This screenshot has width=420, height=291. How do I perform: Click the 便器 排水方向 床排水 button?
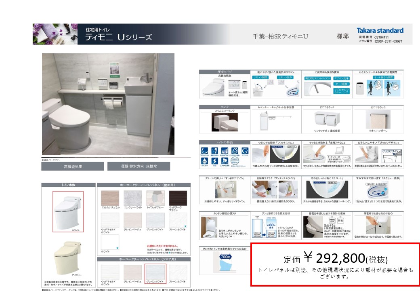click(x=139, y=166)
